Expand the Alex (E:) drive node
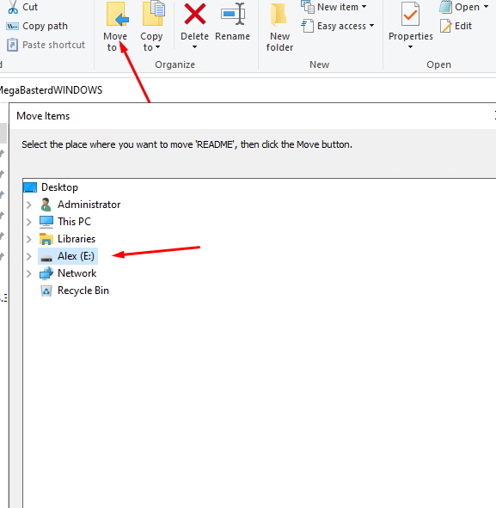The height and width of the screenshot is (508, 496). 29,257
